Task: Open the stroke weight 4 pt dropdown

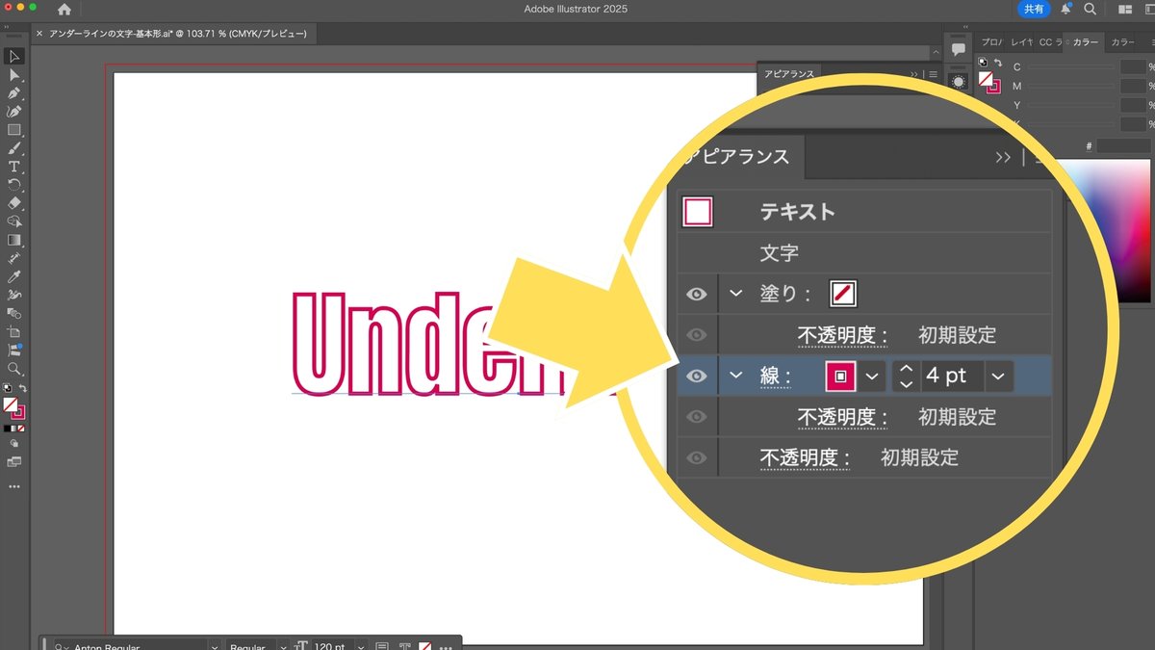Action: [x=998, y=377]
